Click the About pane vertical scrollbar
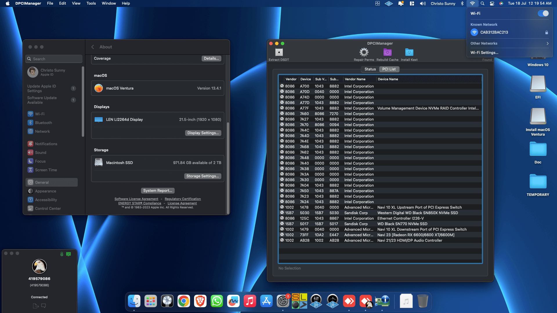The width and height of the screenshot is (557, 313). pos(228,168)
